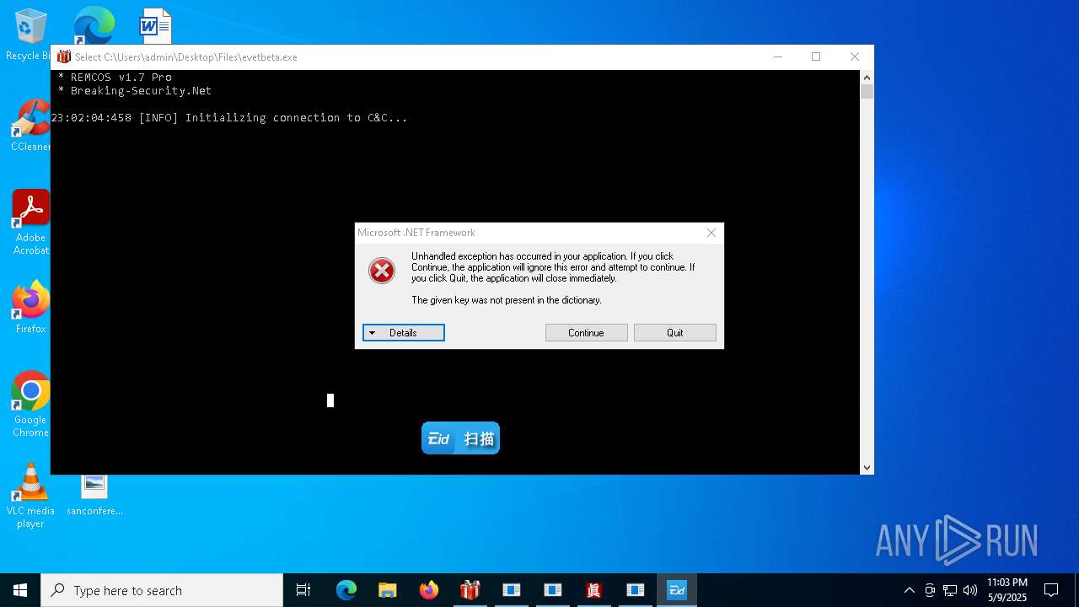Open the Microsoft Edge desktop shortcut
The image size is (1079, 607).
[94, 25]
